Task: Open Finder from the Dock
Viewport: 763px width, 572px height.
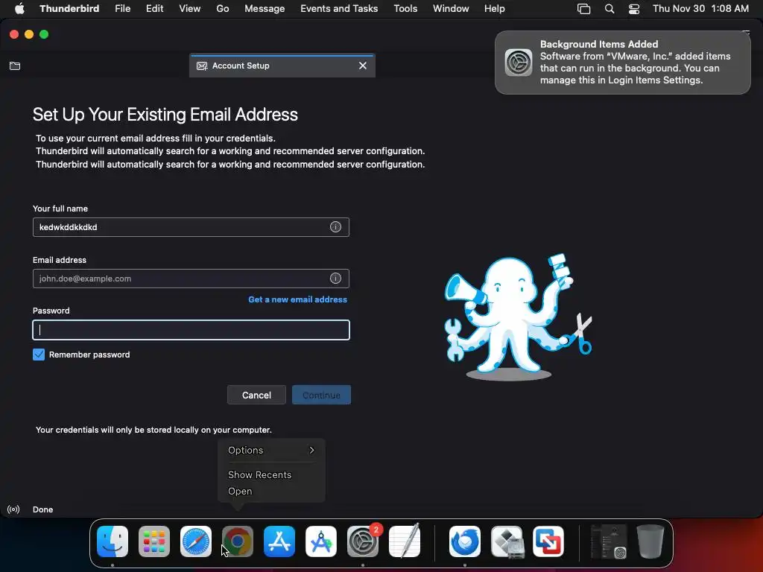Action: click(x=113, y=541)
